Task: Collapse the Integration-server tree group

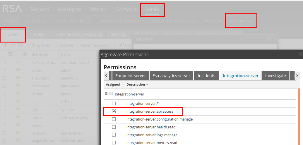Action: [x=106, y=94]
